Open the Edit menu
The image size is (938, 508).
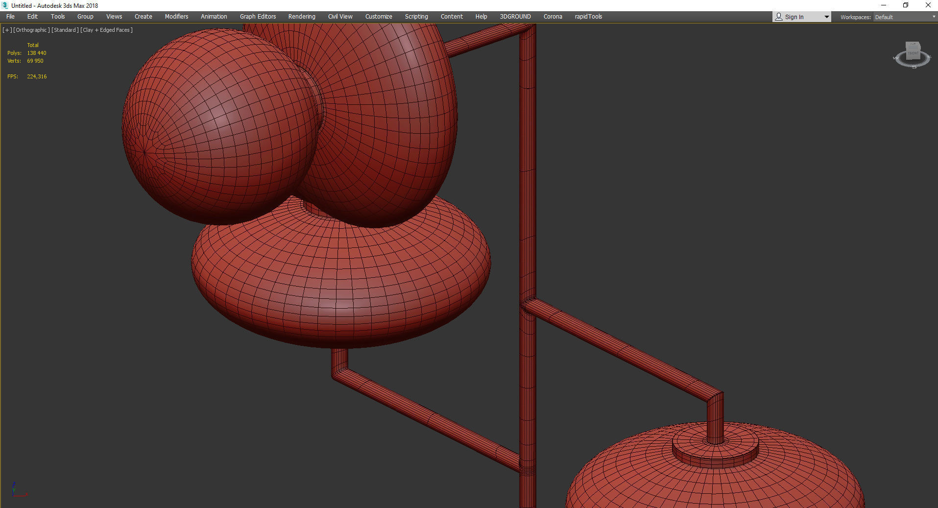click(32, 17)
